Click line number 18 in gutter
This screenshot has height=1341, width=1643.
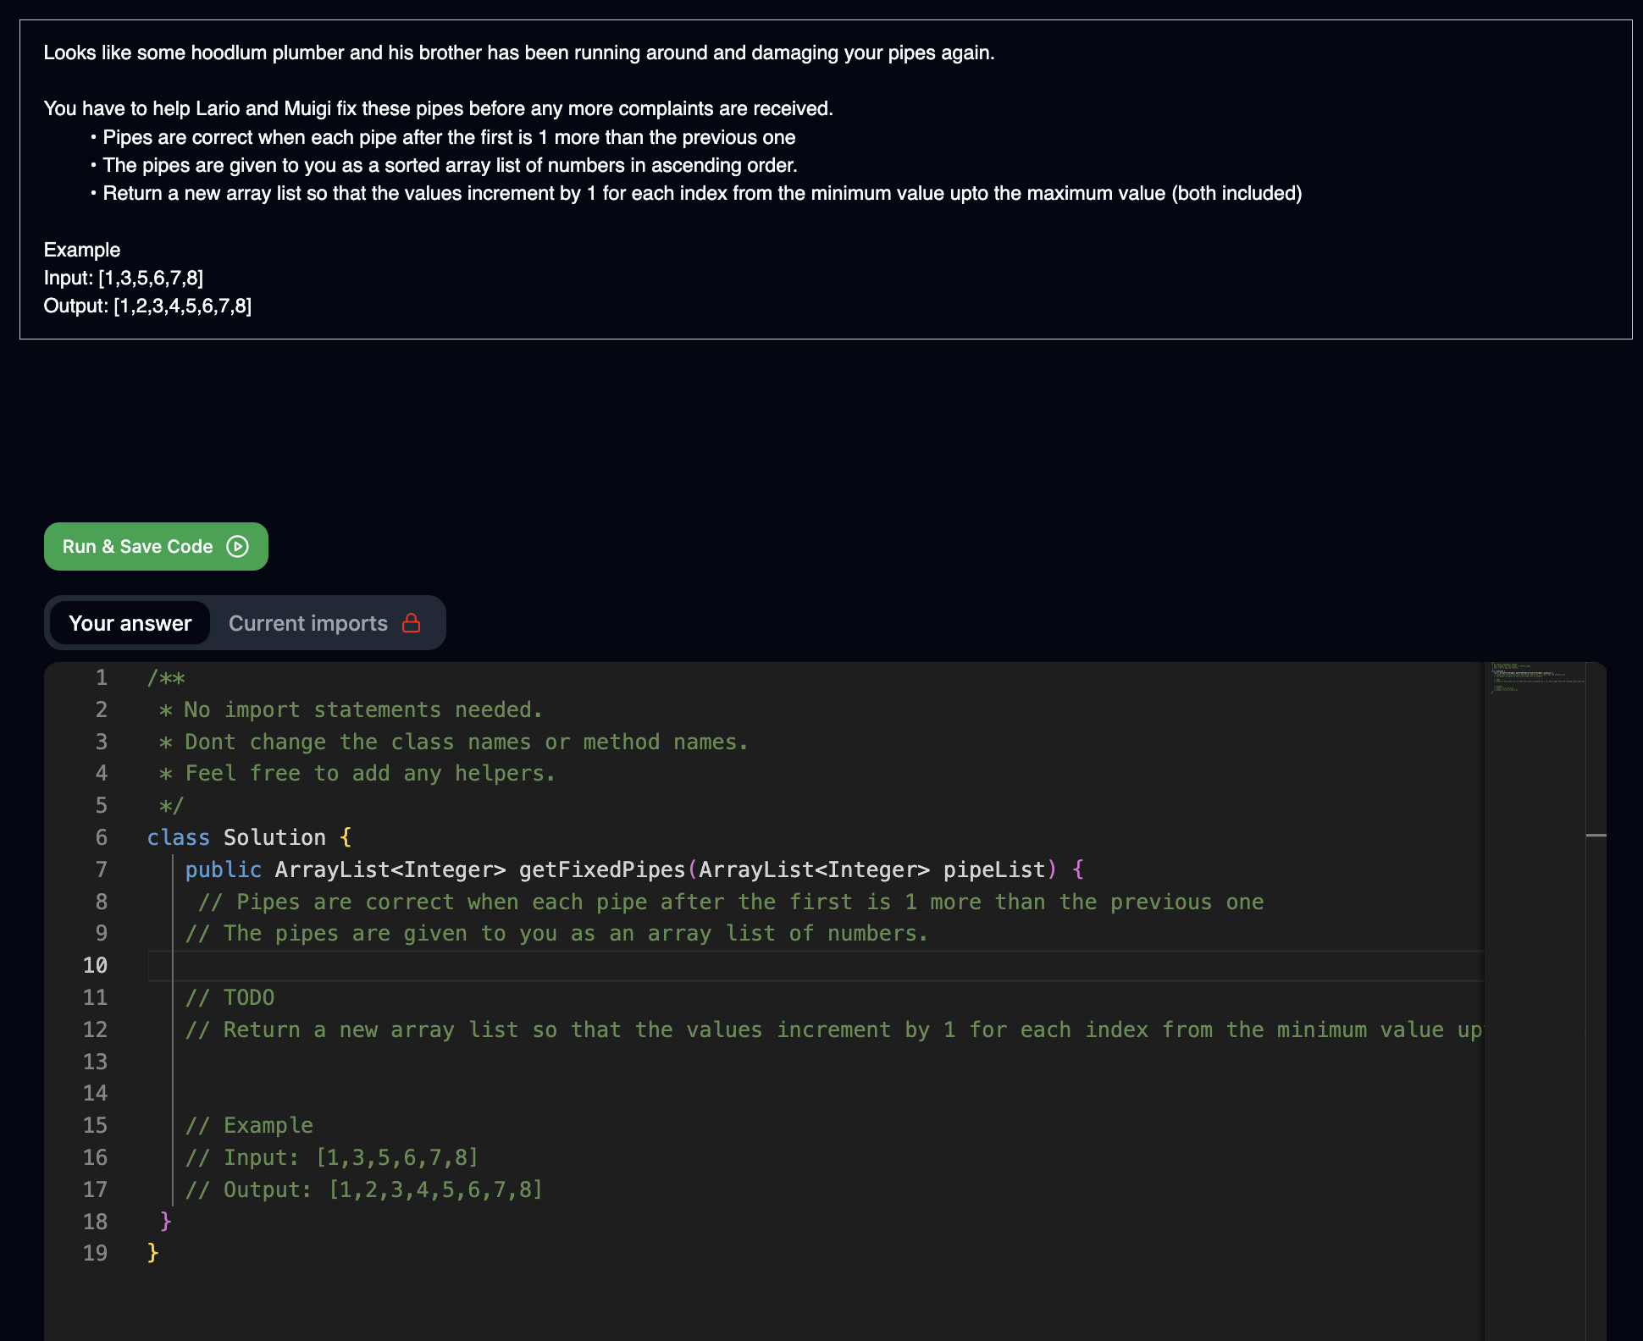coord(96,1222)
